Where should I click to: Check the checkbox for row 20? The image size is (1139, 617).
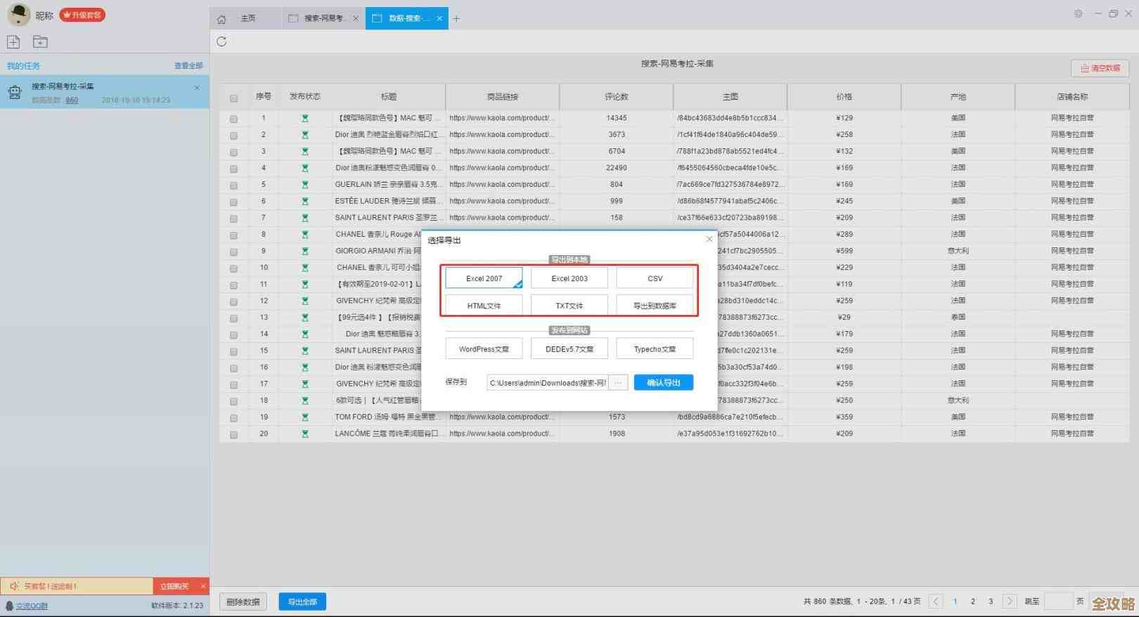[233, 434]
